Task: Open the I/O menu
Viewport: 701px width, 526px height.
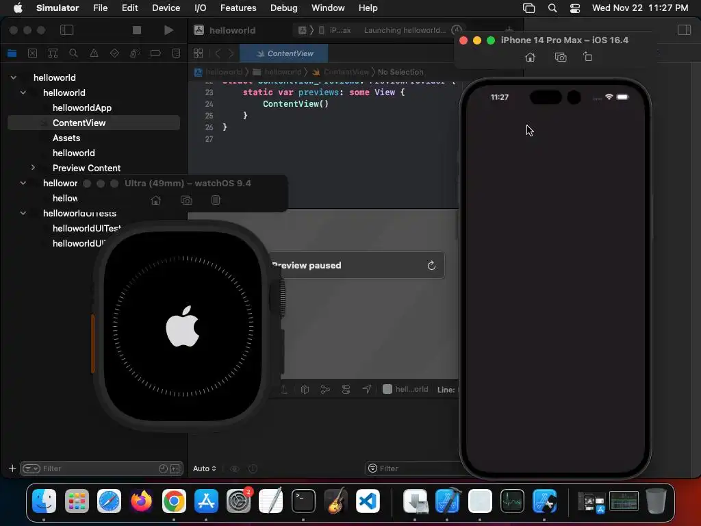Action: click(x=201, y=8)
